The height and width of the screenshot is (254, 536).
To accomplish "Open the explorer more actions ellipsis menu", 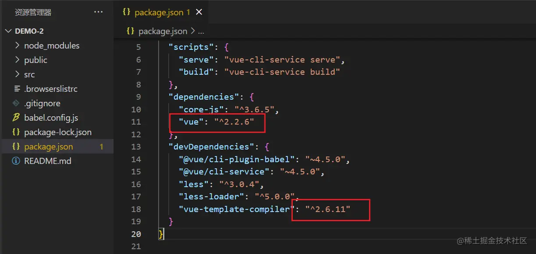I will (x=98, y=12).
